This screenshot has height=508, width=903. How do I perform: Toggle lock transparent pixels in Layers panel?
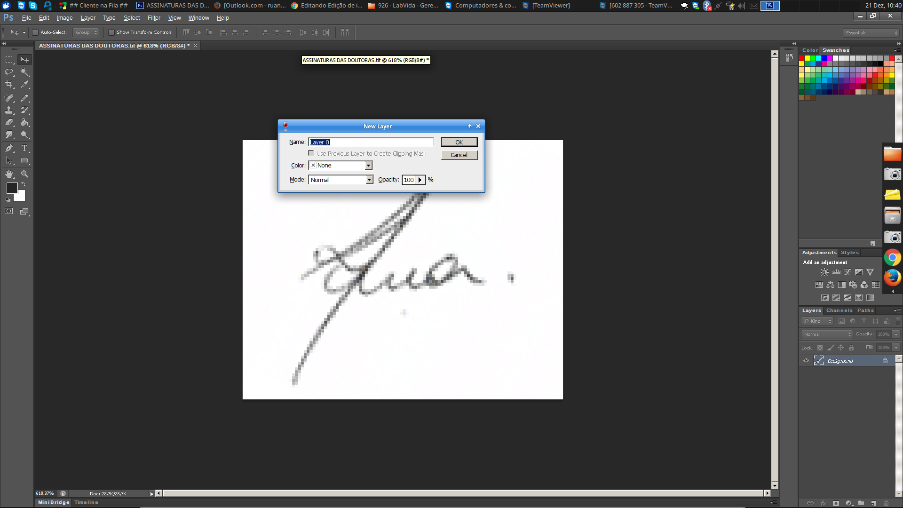820,348
